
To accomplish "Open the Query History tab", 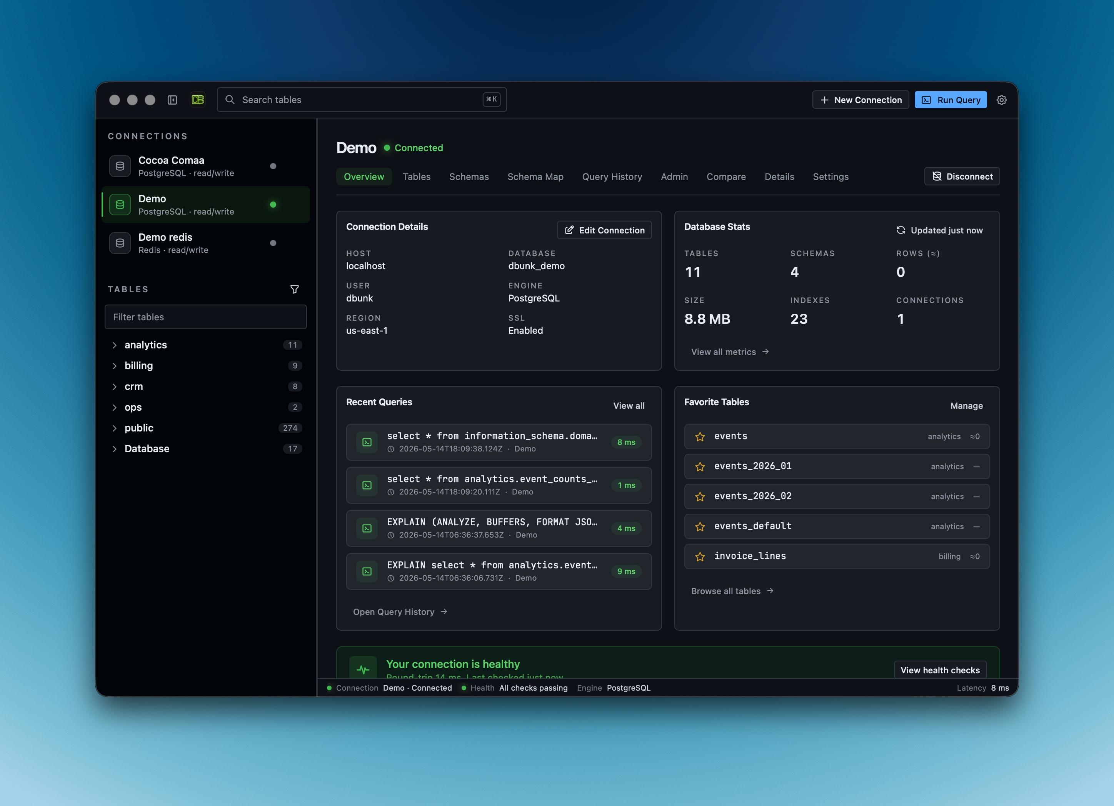I will (612, 177).
